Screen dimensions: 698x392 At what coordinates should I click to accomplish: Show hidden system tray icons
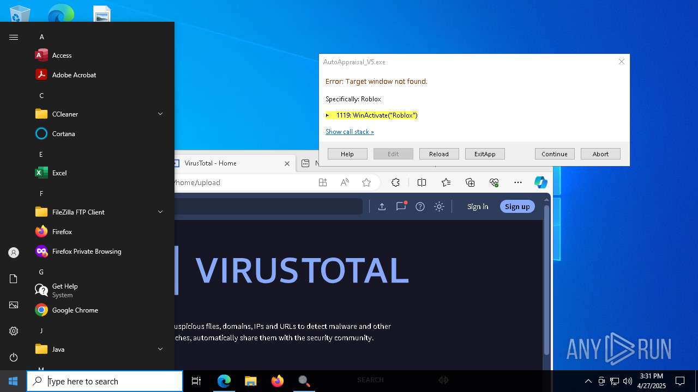[588, 381]
